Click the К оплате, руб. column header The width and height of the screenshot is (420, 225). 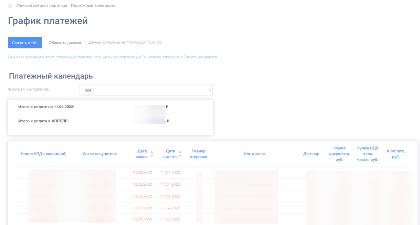[396, 154]
